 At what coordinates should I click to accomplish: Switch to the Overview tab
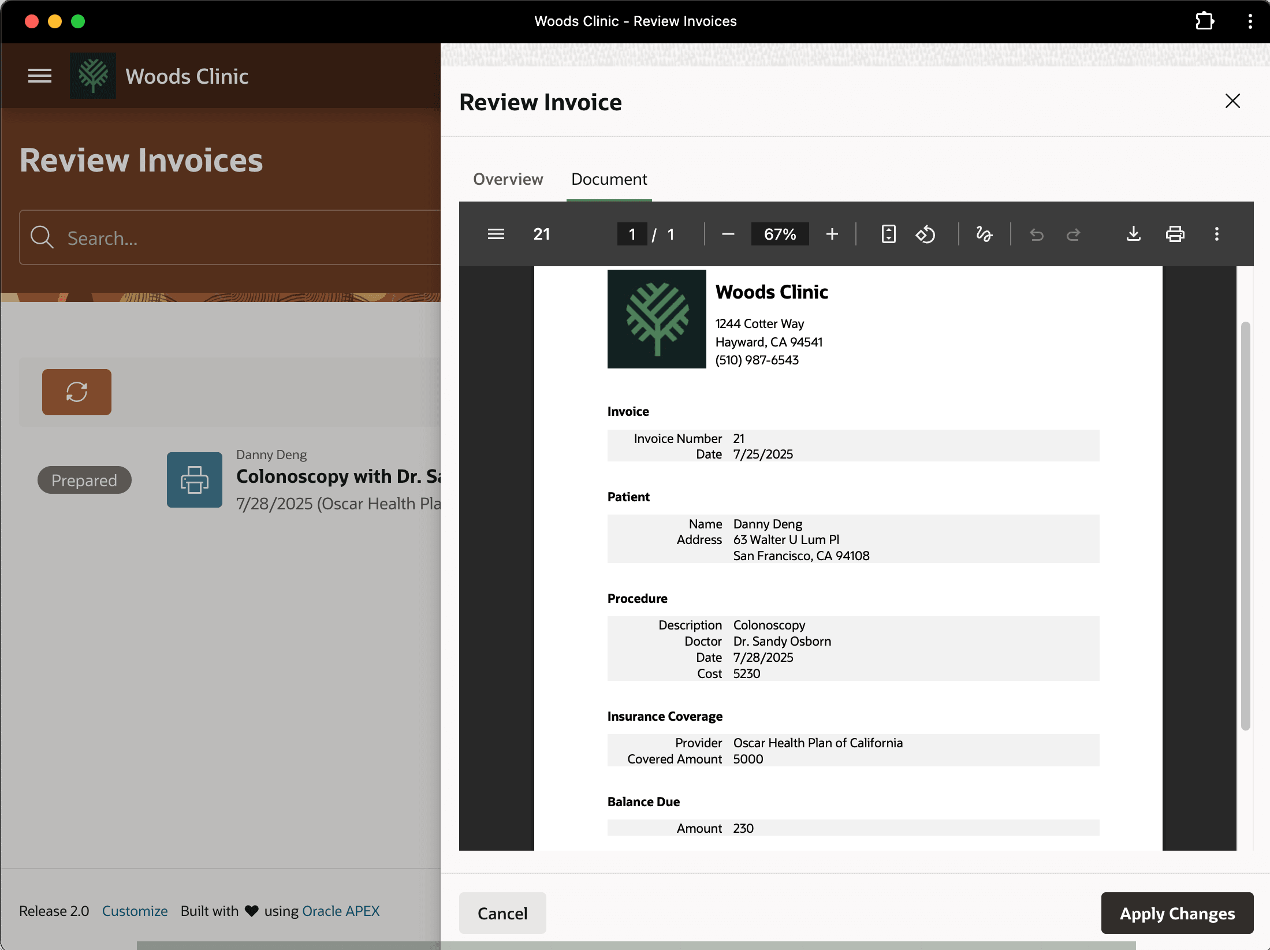click(508, 179)
